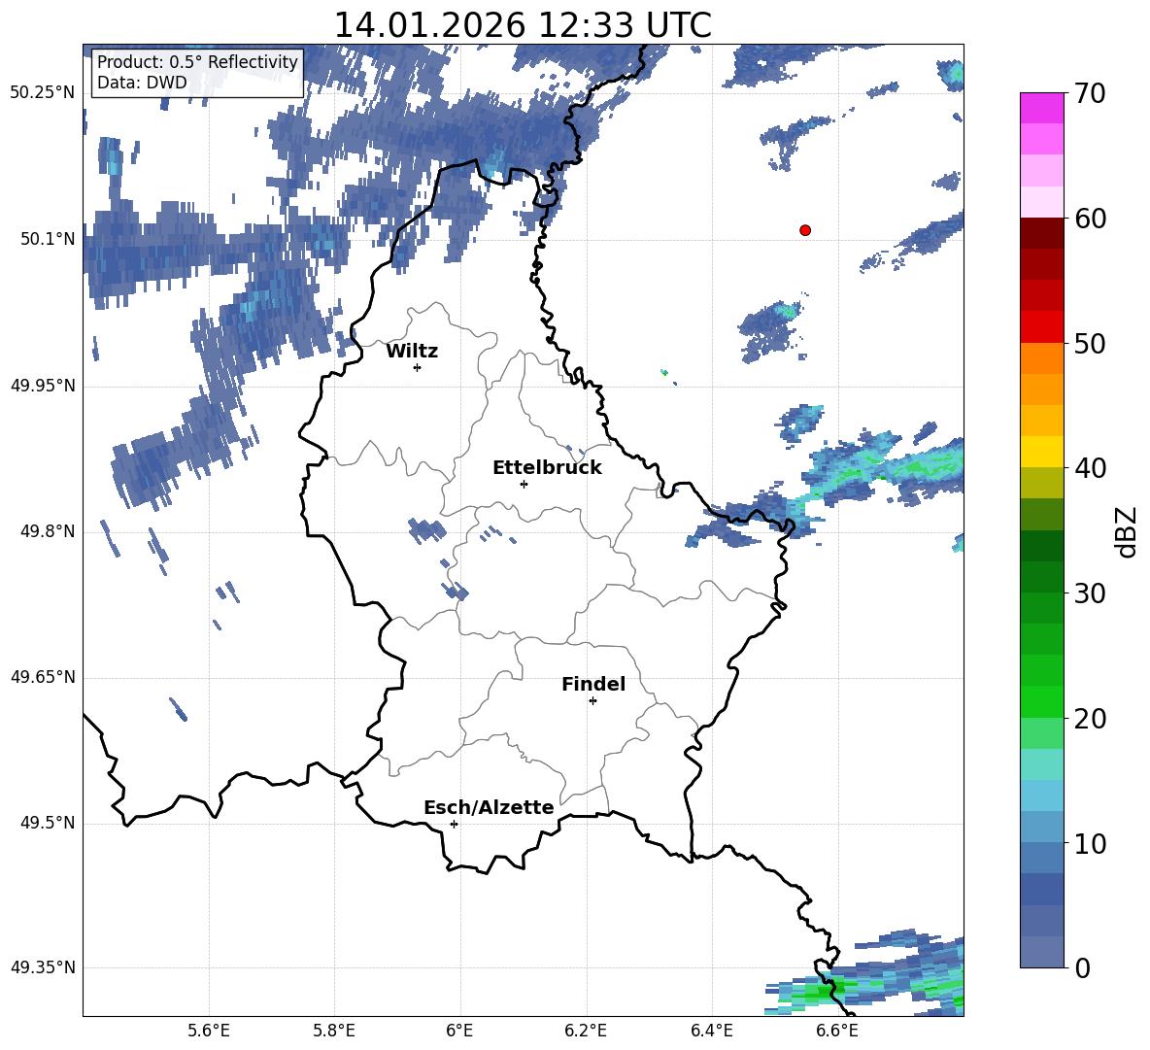Click the 5.8°E longitude label
This screenshot has height=1050, width=1150.
point(334,1032)
